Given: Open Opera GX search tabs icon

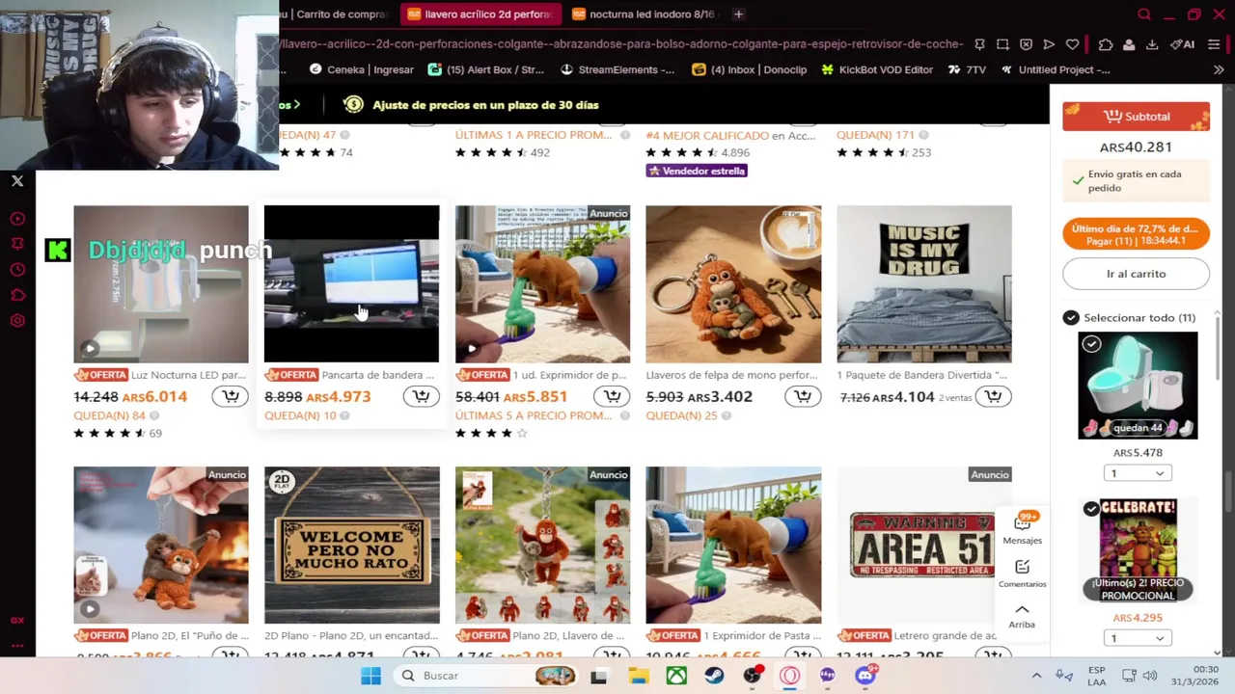Looking at the screenshot, I should click(1144, 14).
